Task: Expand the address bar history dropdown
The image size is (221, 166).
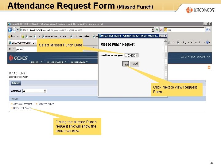Action: click(153, 30)
